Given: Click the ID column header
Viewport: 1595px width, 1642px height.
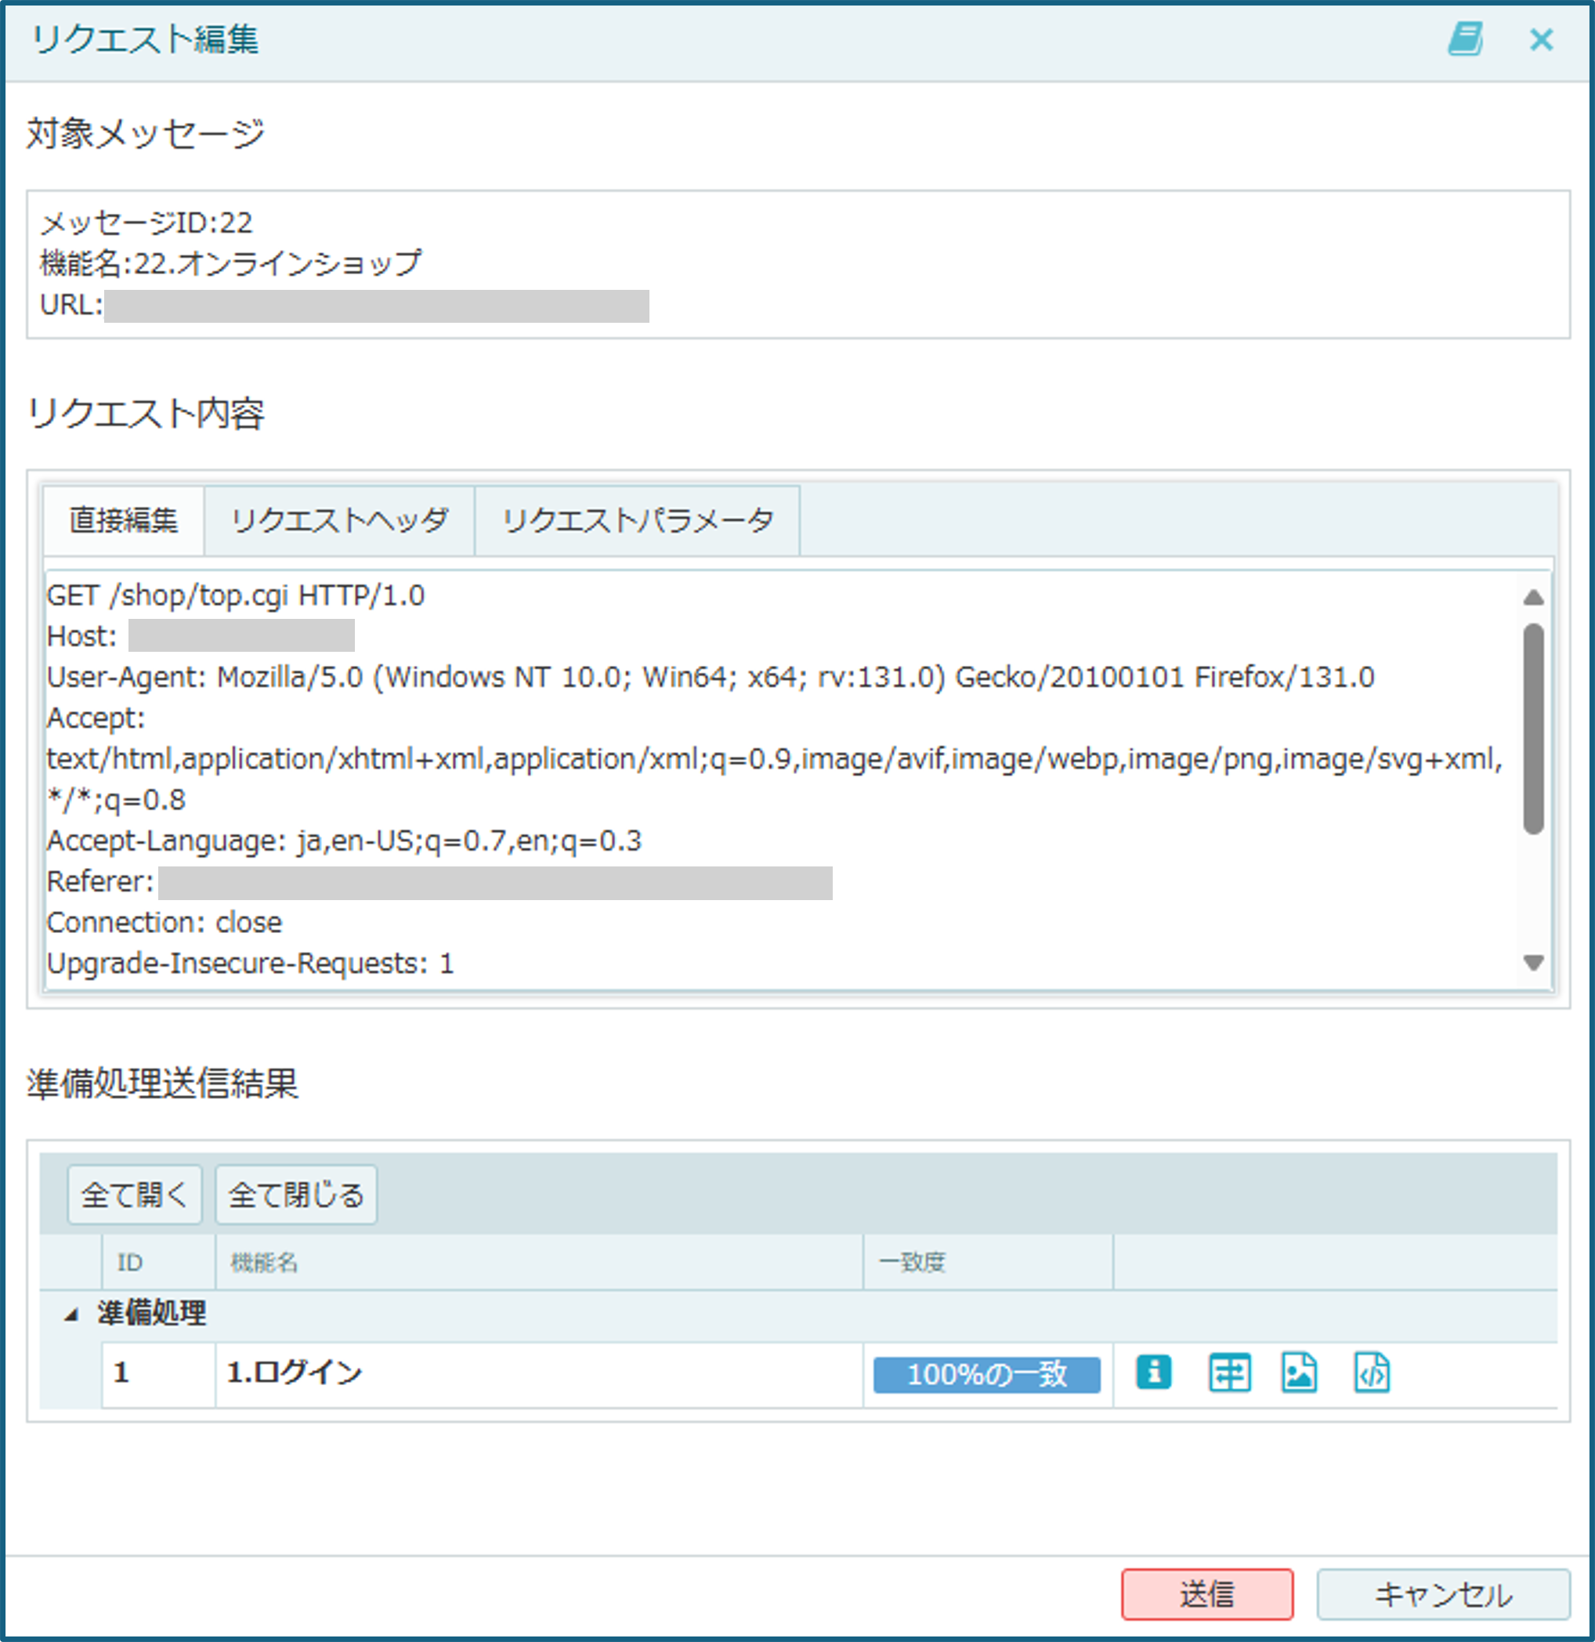Looking at the screenshot, I should (158, 1261).
